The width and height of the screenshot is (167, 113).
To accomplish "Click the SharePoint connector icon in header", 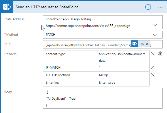I will [7, 7].
